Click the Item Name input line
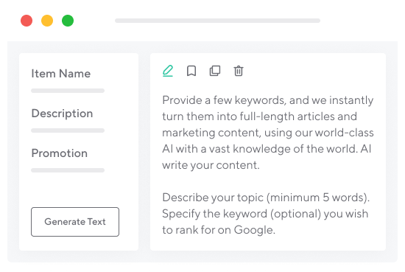Screen dimensions: 405x272 68,91
